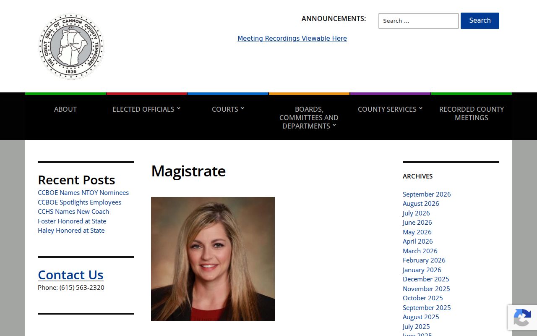Open the January 2026 archive

pos(422,270)
